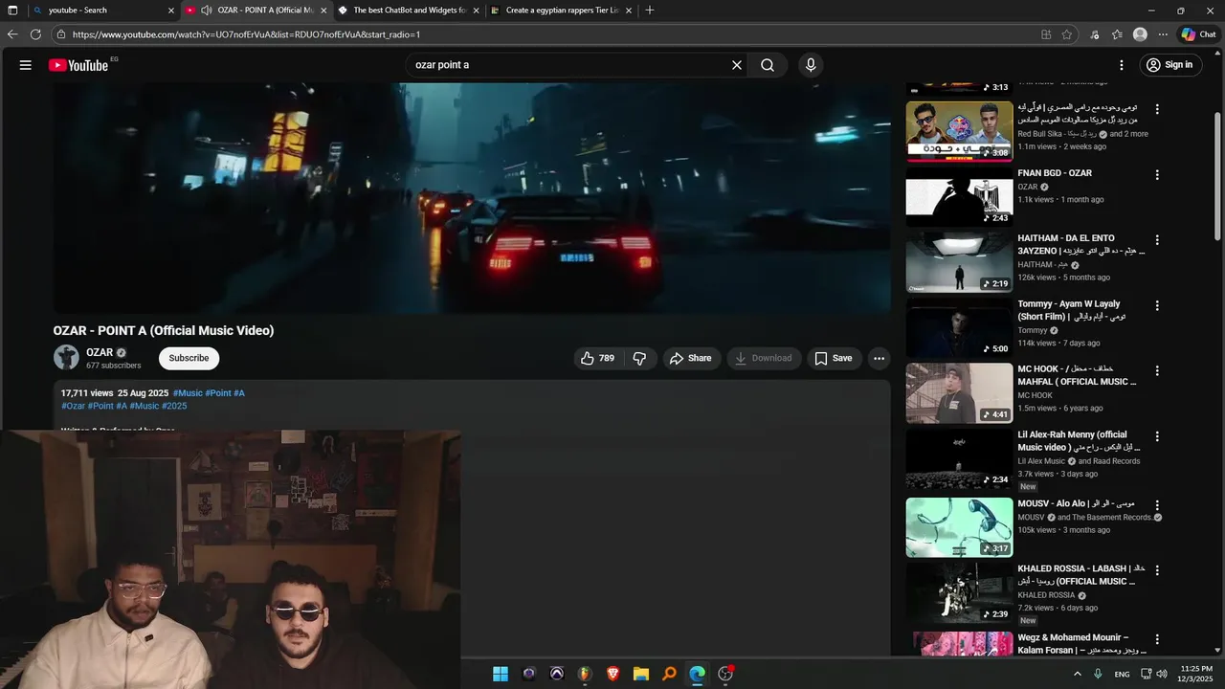Open the favorites list icon
This screenshot has width=1225, height=689.
point(1117,34)
